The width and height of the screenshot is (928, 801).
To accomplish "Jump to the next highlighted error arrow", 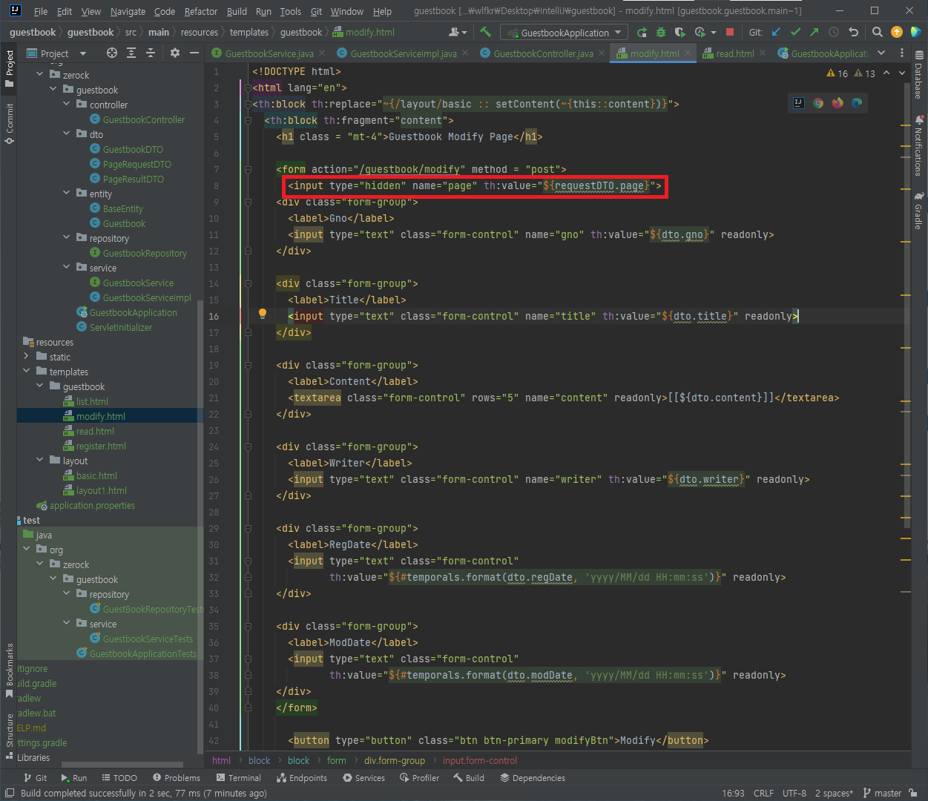I will 902,73.
